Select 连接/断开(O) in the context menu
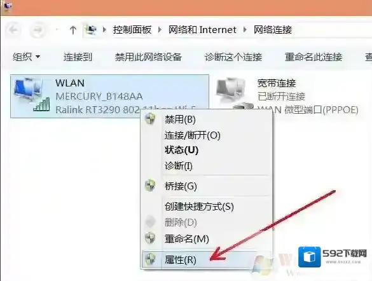372x281 pixels. click(193, 135)
